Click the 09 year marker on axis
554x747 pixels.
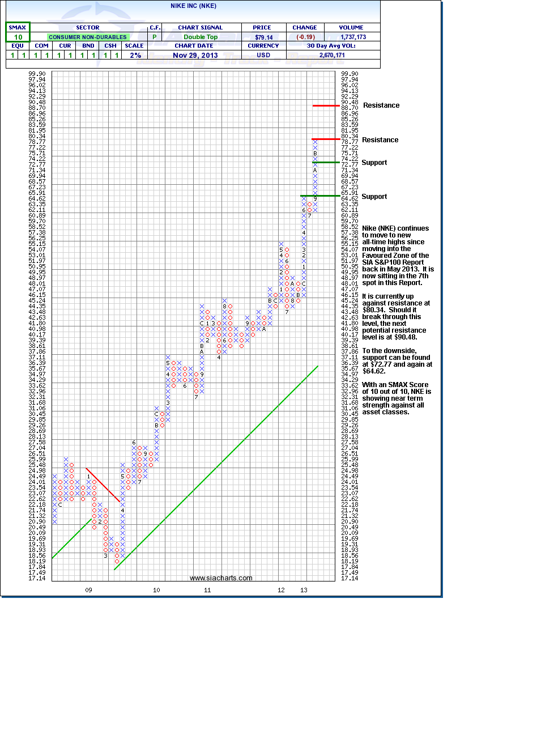[88, 590]
